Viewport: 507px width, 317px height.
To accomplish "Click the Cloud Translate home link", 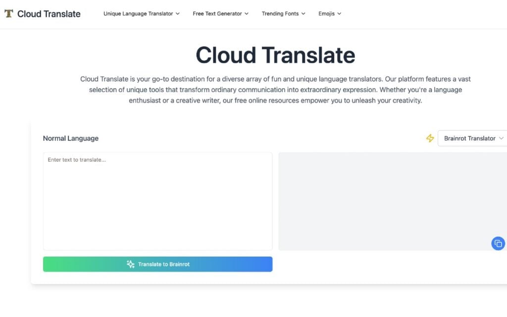I will pyautogui.click(x=42, y=13).
